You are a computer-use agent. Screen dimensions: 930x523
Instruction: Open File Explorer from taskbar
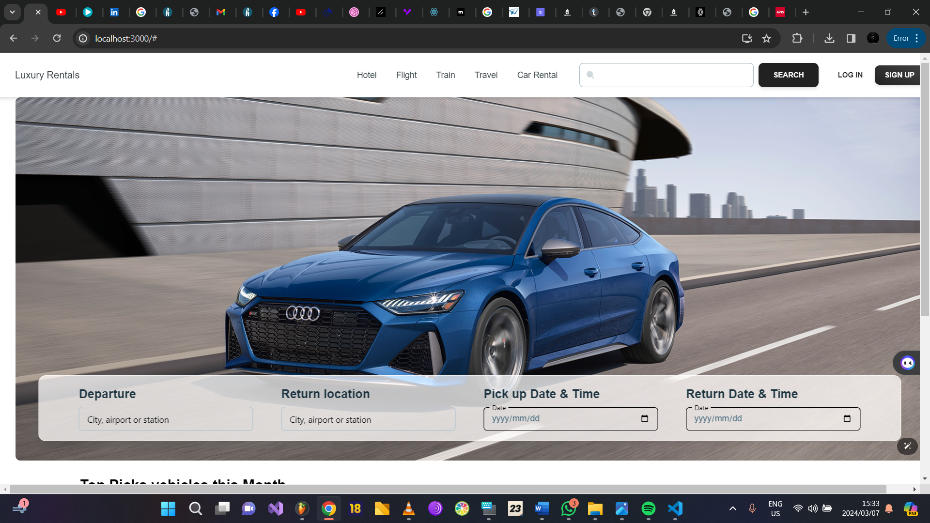595,508
